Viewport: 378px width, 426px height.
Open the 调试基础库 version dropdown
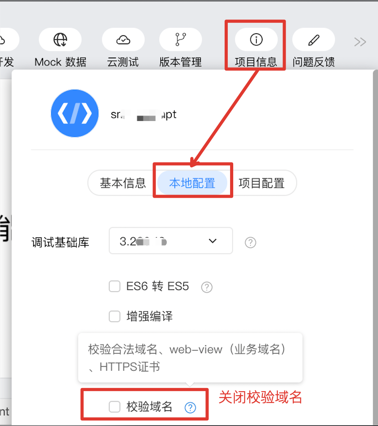(171, 241)
